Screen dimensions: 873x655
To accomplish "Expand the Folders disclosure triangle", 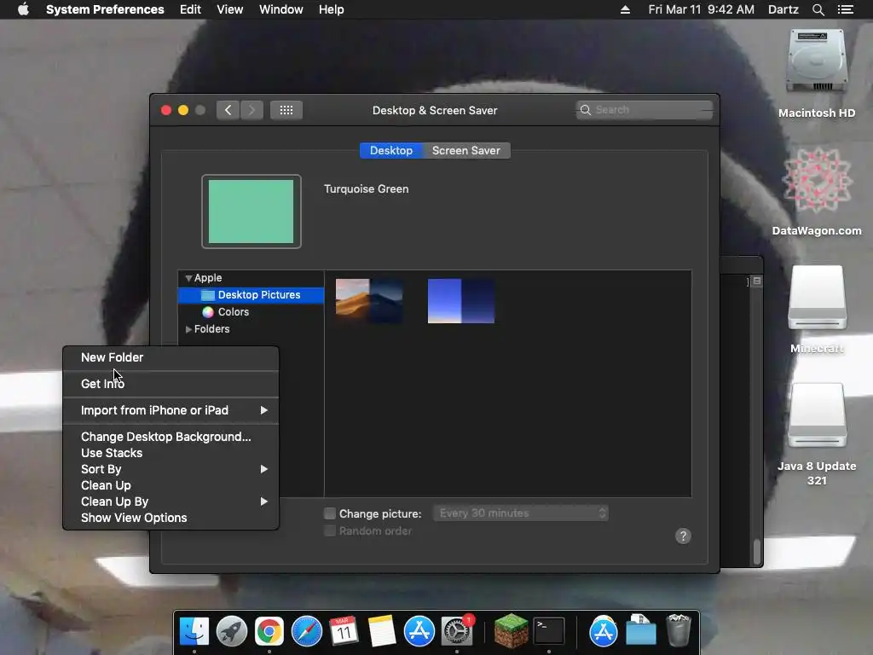I will click(188, 329).
